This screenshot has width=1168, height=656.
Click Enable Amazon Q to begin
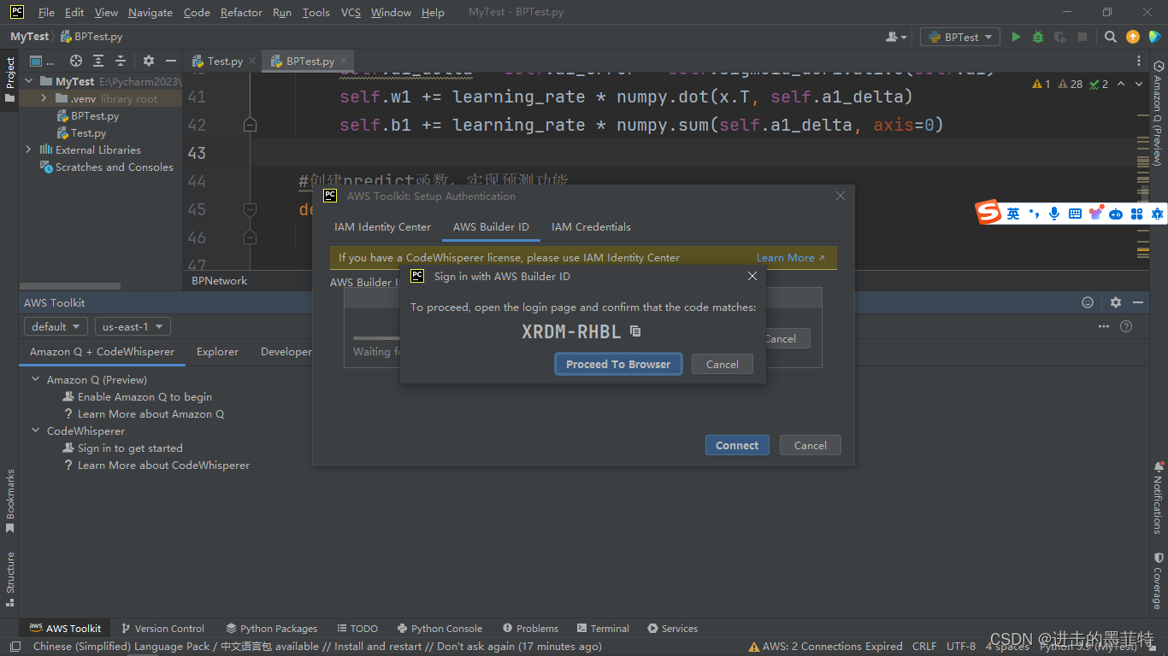(x=145, y=396)
